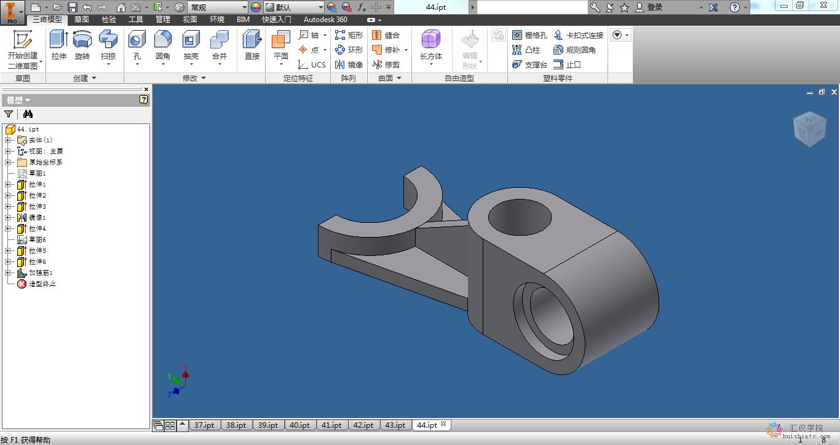This screenshot has height=445, width=840.
Task: Select the Extrude (拉伸) tool
Action: tap(59, 45)
